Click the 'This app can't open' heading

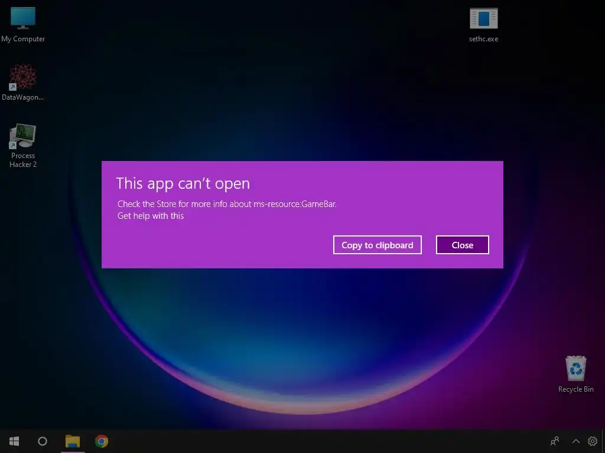click(183, 184)
